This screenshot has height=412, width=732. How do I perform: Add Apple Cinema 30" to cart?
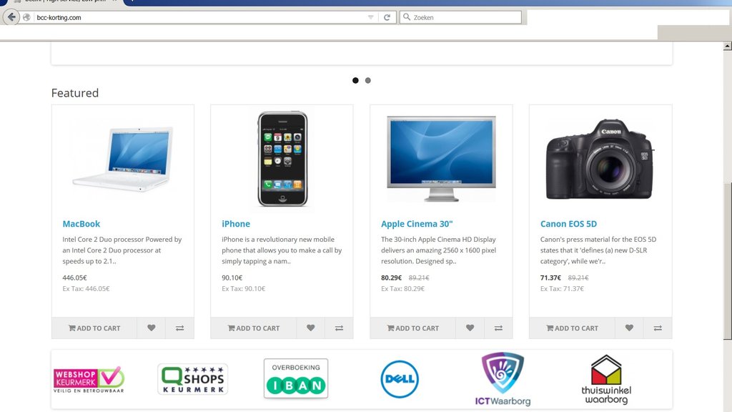tap(412, 328)
